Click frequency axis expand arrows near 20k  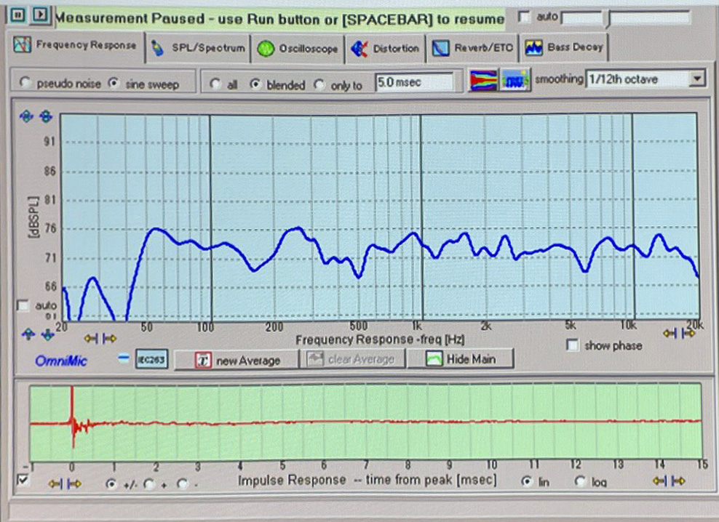point(677,333)
